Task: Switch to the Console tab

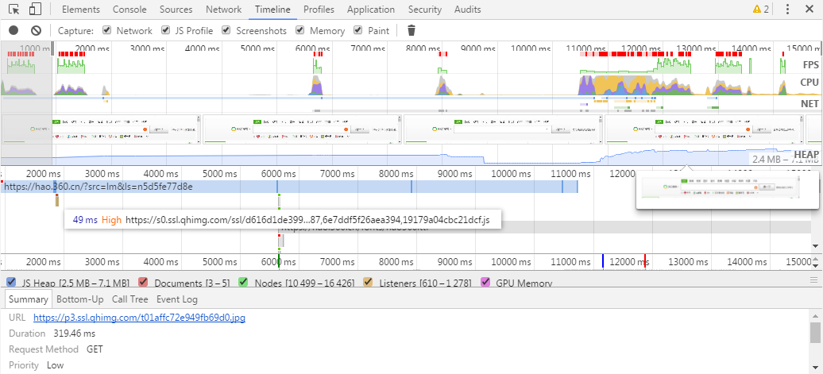Action: point(129,10)
